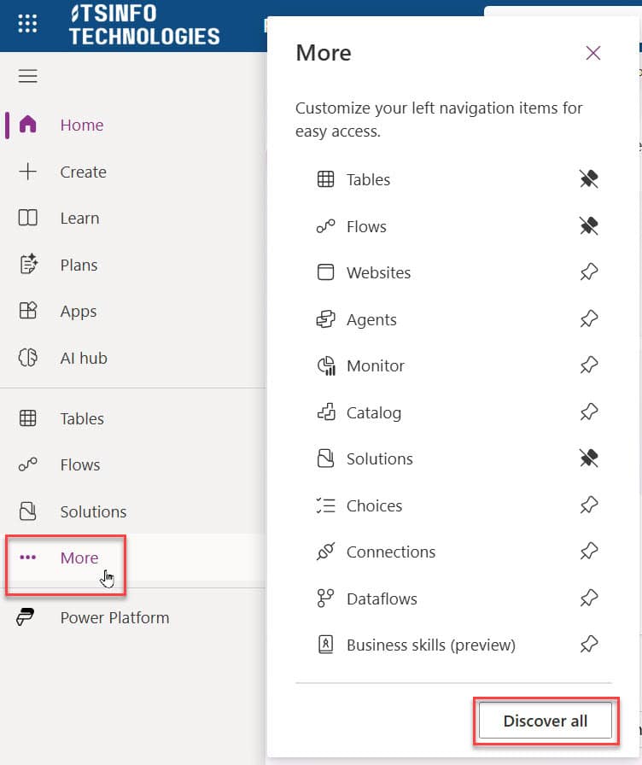Open Dataflows in the More panel
Screen dimensions: 642x765
382,599
